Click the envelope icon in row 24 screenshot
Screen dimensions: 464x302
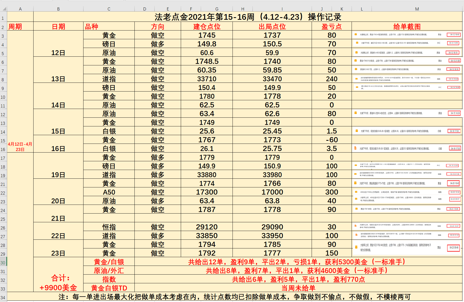click(356, 209)
